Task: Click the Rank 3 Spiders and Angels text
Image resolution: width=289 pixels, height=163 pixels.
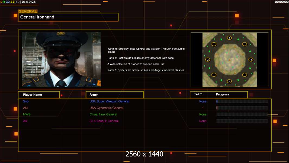Action: coord(146,70)
